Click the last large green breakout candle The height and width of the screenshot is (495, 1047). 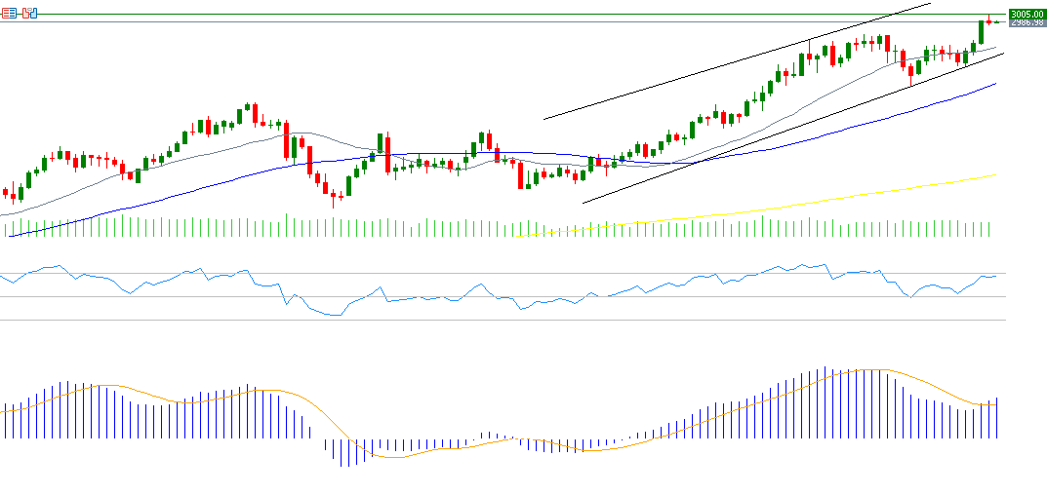tap(981, 32)
